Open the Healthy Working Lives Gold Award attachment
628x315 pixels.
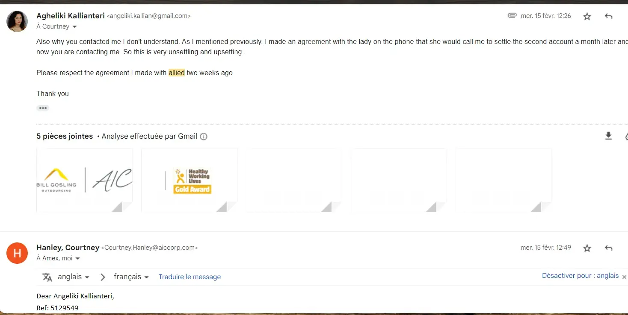tap(189, 180)
